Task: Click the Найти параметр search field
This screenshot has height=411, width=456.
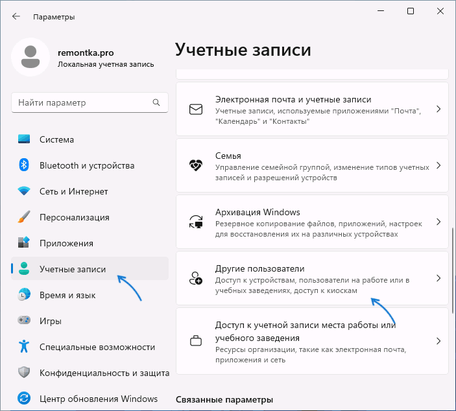Action: click(90, 102)
